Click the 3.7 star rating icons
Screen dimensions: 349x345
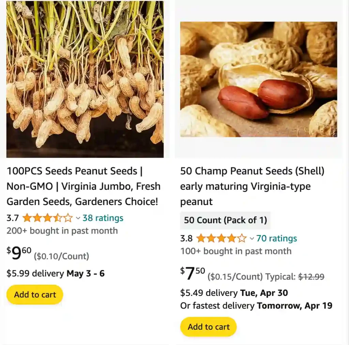point(47,218)
